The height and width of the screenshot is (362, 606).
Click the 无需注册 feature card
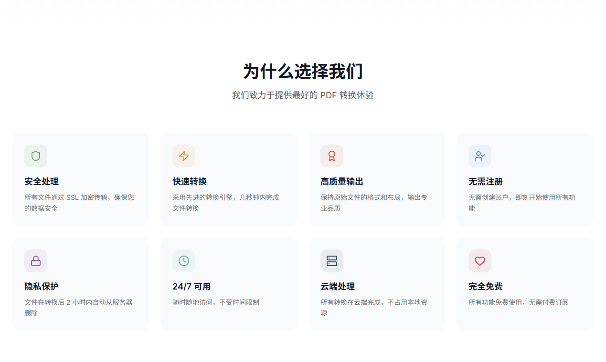pyautogui.click(x=525, y=179)
